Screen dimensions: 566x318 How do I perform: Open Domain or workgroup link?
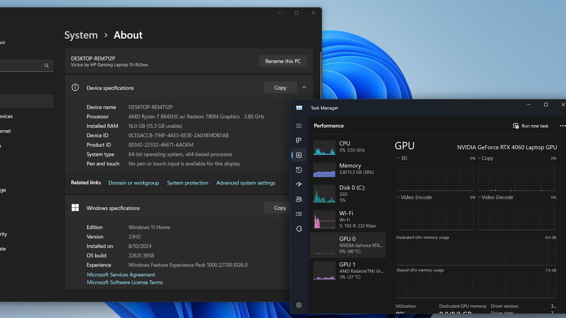(134, 183)
